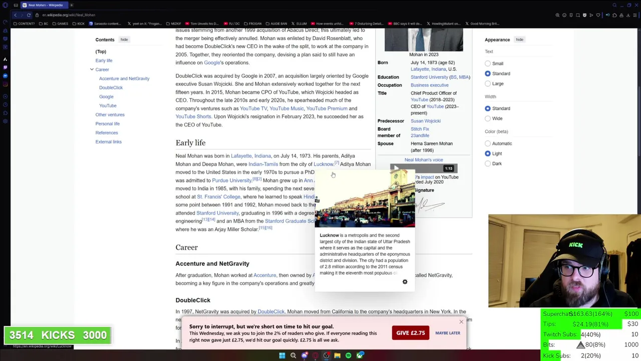Open a new tab with the plus icon

72,5
